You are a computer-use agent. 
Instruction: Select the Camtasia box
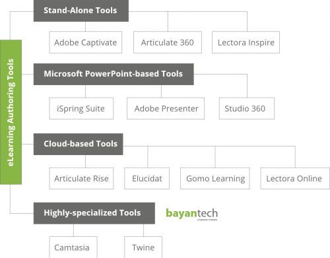click(73, 247)
